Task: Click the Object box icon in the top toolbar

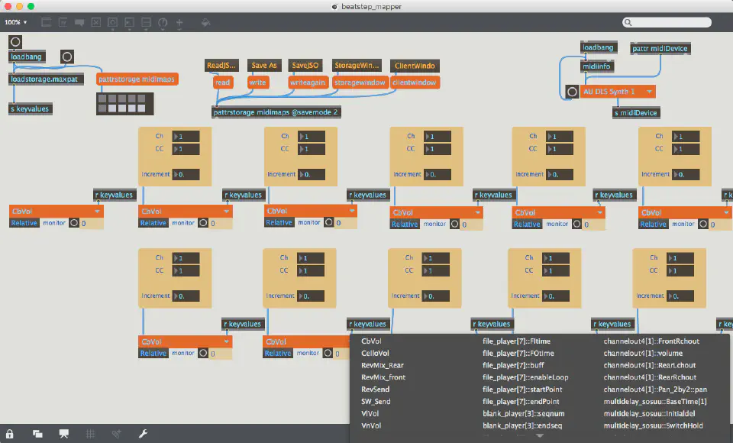Action: click(46, 22)
